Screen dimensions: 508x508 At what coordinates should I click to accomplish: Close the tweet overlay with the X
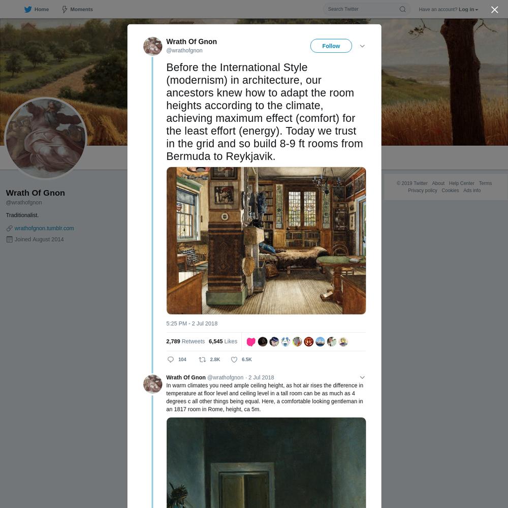494,10
